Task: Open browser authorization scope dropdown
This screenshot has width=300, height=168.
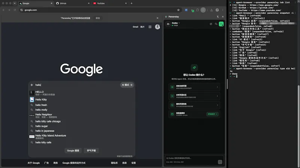Action: [x=212, y=114]
